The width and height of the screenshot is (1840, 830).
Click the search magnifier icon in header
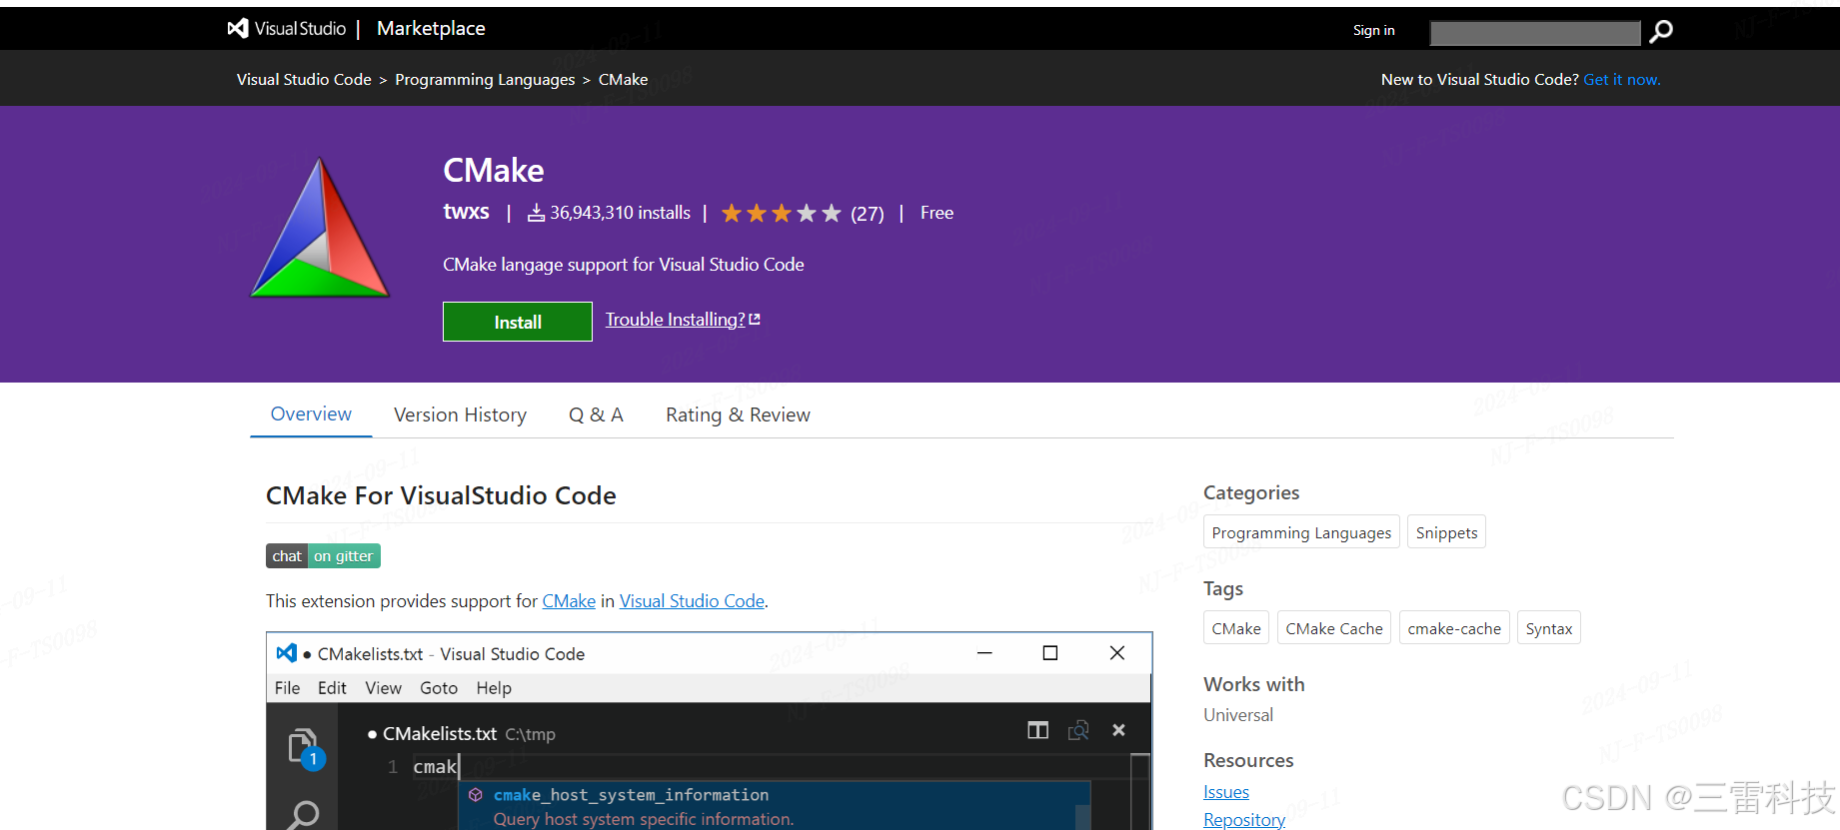click(x=1661, y=32)
